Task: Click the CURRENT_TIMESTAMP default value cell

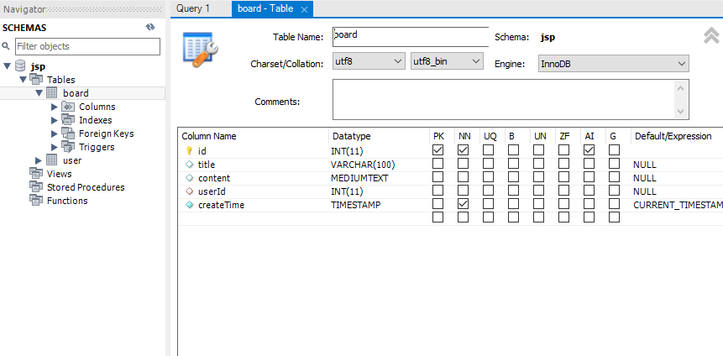Action: (x=678, y=205)
